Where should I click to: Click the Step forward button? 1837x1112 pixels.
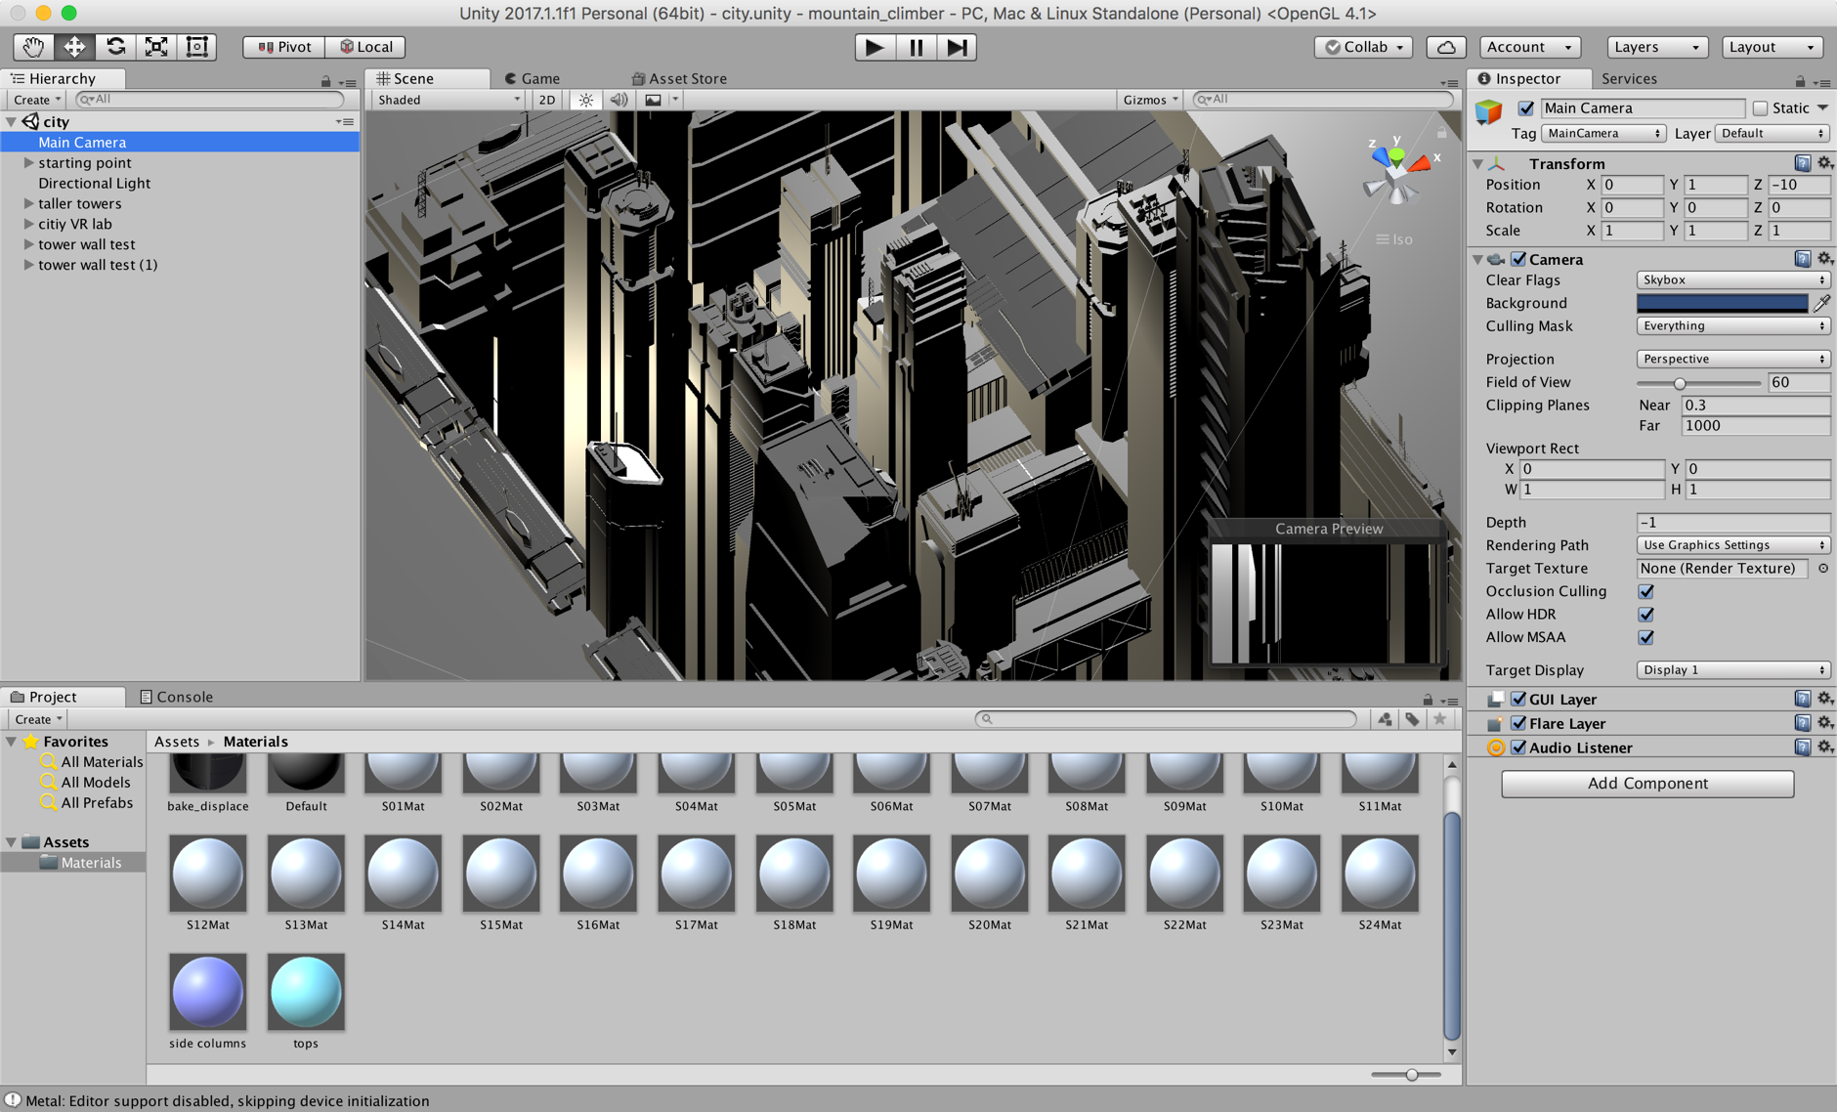[x=957, y=47]
